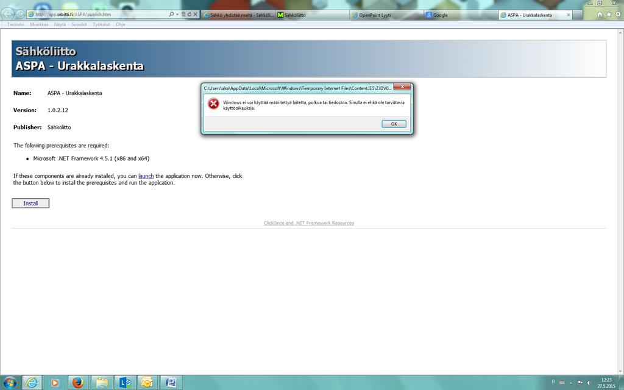Viewport: 624px width, 390px height.
Task: Open the Työkalut menu
Action: click(x=102, y=24)
